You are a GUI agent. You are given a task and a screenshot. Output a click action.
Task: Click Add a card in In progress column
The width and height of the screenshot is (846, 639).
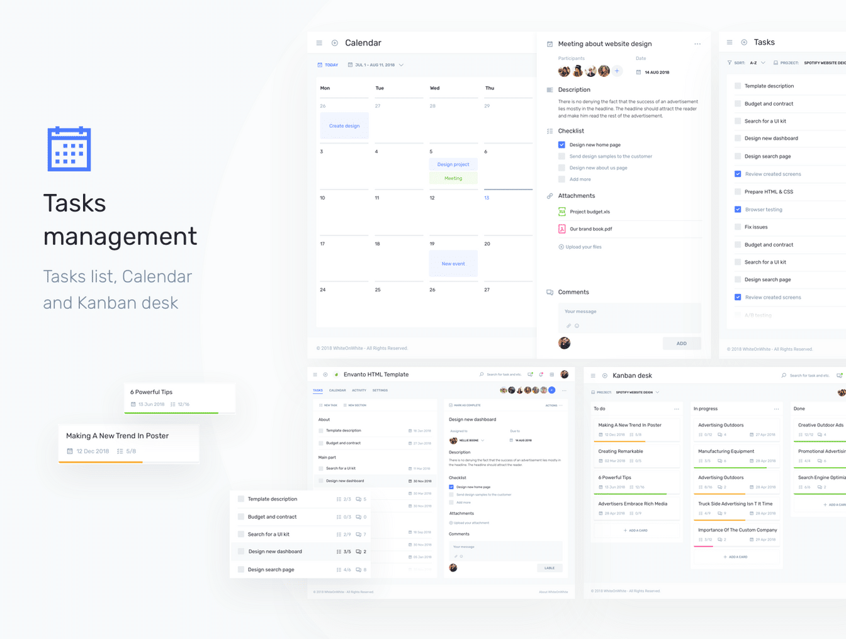pyautogui.click(x=735, y=557)
